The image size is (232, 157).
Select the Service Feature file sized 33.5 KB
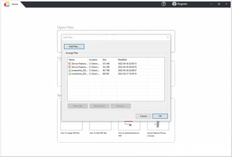coord(116,64)
